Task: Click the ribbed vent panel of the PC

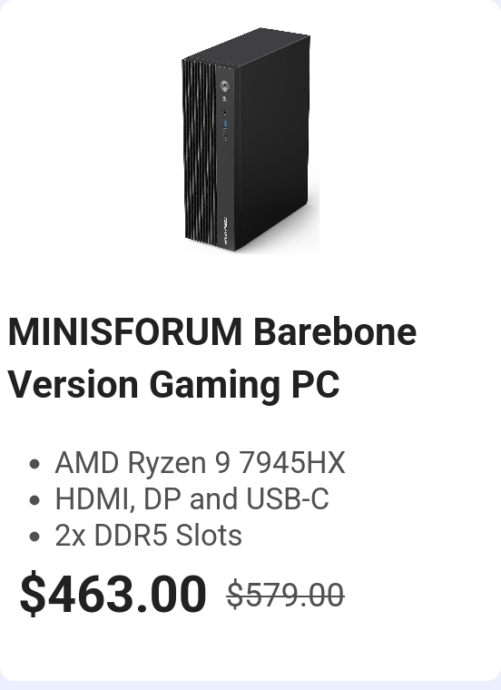Action: [x=201, y=152]
